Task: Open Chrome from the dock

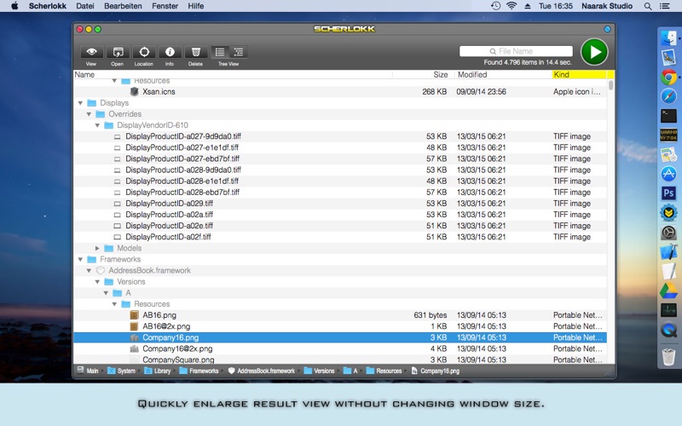Action: (x=668, y=78)
